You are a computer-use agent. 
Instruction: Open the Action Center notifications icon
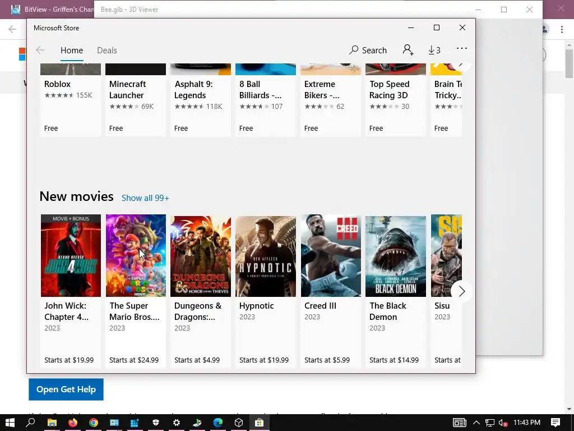click(x=556, y=423)
